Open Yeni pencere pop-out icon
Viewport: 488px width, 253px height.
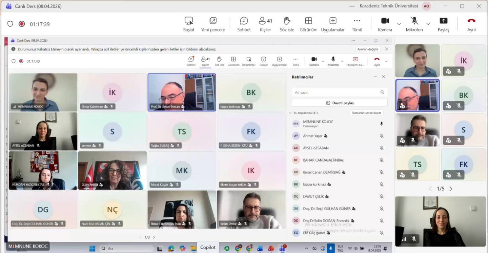point(213,24)
